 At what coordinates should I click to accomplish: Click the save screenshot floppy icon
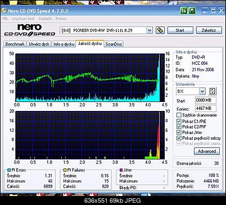click(192, 11)
